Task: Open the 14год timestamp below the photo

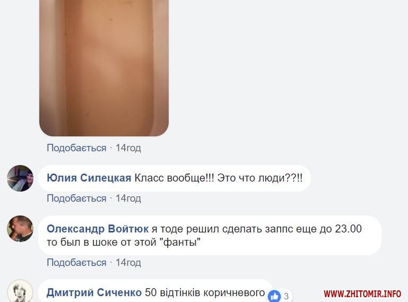Action: coord(128,148)
